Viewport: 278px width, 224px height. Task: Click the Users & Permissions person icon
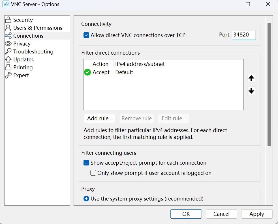click(x=8, y=28)
